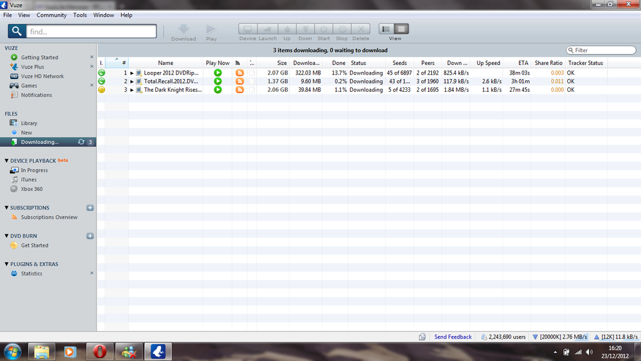Screen dimensions: 641x361
Task: Click health icon of Looper torrent
Action: [x=101, y=73]
